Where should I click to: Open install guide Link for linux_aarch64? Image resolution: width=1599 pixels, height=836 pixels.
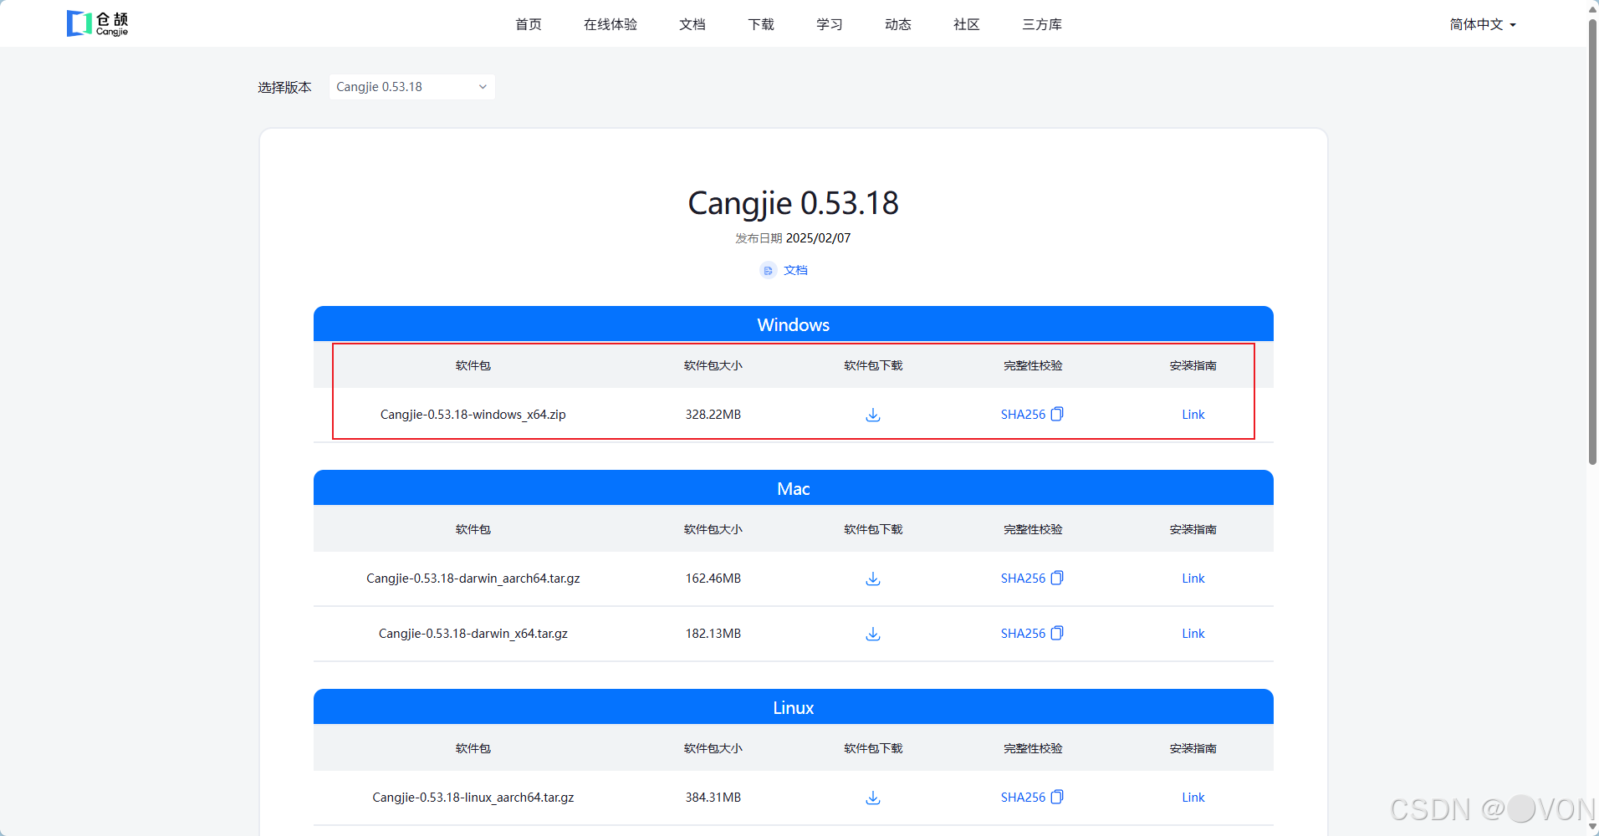click(x=1193, y=798)
